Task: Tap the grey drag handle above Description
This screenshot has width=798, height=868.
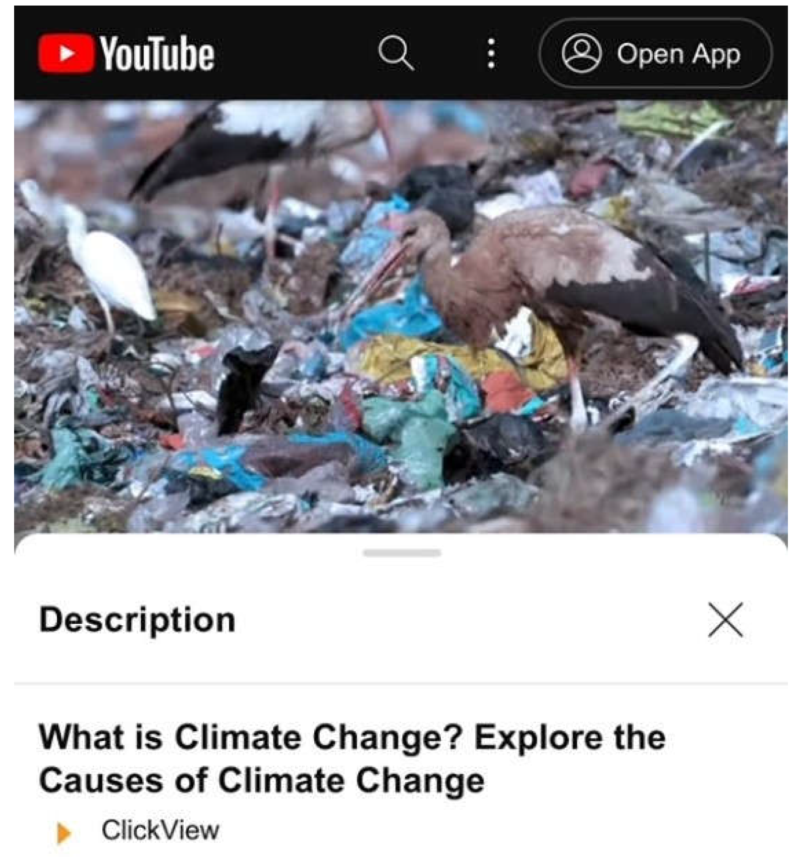Action: (402, 553)
